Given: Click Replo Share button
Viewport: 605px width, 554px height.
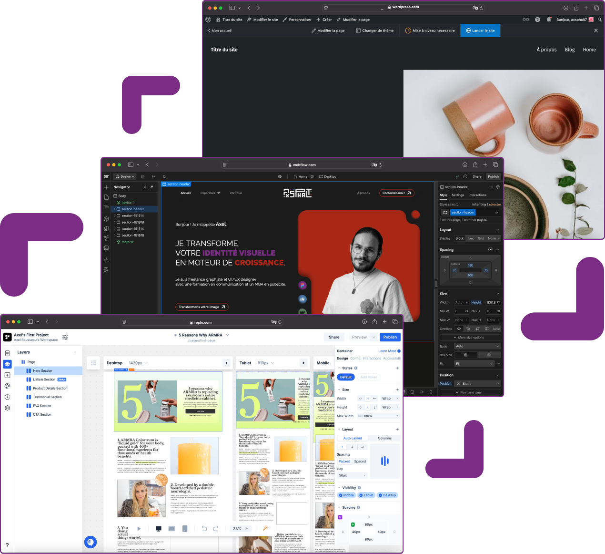Looking at the screenshot, I should tap(334, 337).
